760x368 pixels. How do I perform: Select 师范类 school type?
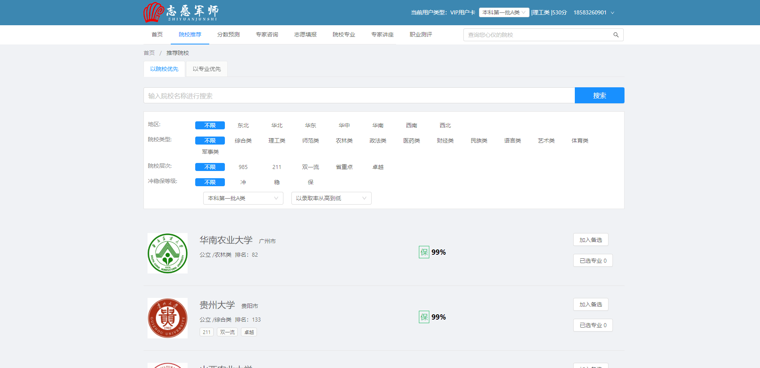(x=311, y=141)
